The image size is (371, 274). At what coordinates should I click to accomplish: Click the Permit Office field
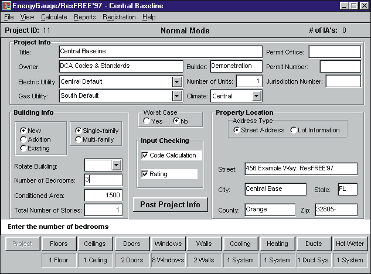335,52
